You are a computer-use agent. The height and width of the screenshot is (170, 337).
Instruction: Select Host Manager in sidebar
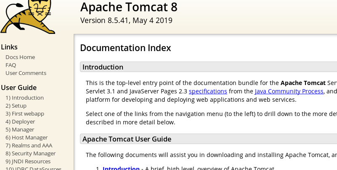pyautogui.click(x=27, y=137)
